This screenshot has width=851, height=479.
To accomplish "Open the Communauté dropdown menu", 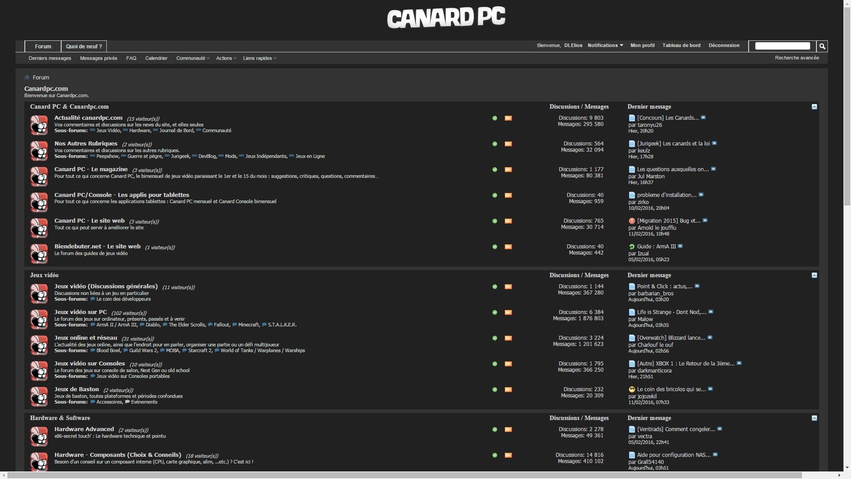I will (192, 58).
